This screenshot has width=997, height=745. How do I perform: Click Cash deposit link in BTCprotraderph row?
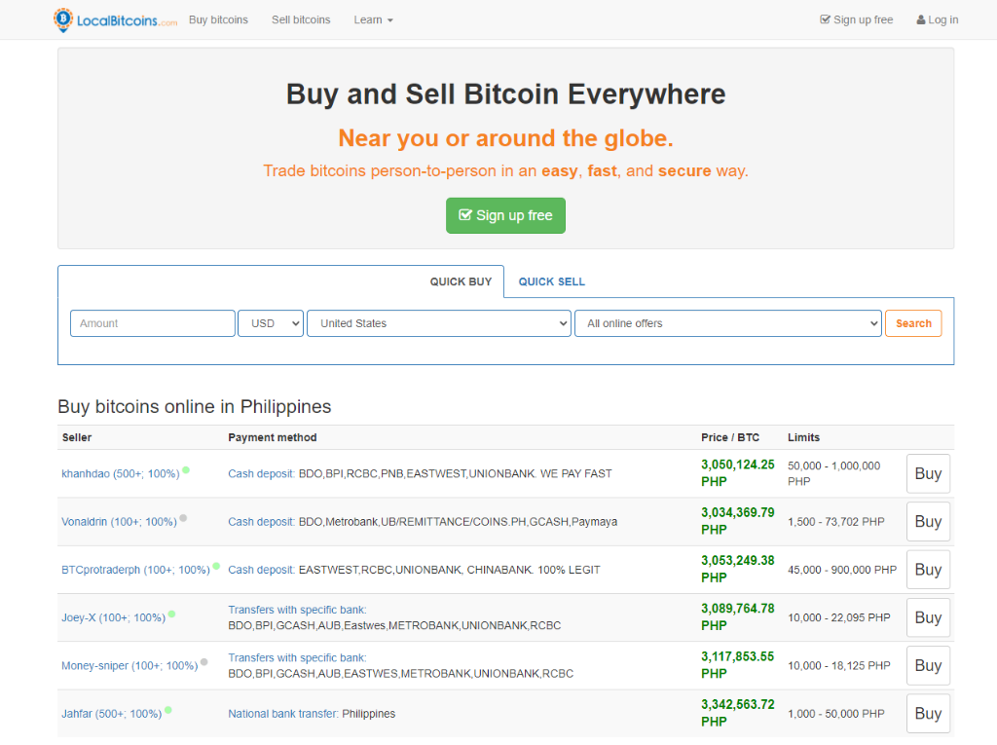(x=261, y=570)
